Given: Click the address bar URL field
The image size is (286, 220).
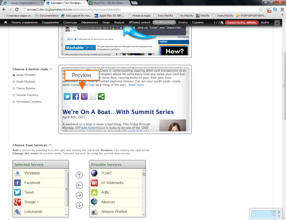Looking at the screenshot, I should [x=140, y=10].
